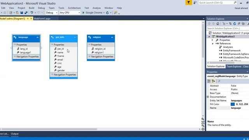249x140 pixels.
Task: Click the per_info entity header icon
Action: pyautogui.click(x=53, y=37)
